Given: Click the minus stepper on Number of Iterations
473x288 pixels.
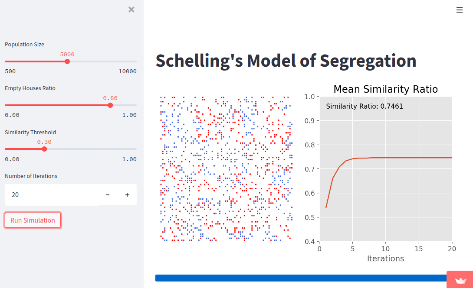Looking at the screenshot, I should point(107,195).
